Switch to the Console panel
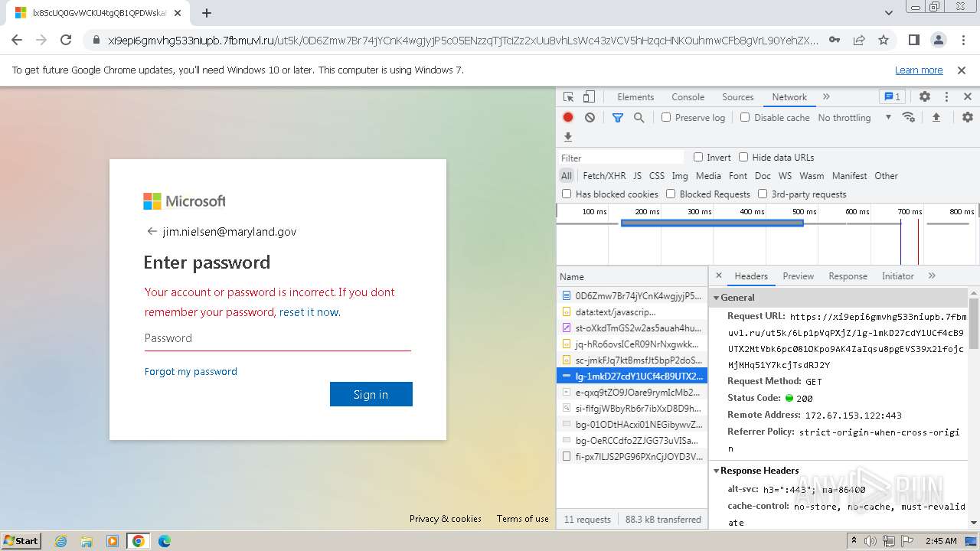The height and width of the screenshot is (551, 980). (x=688, y=97)
